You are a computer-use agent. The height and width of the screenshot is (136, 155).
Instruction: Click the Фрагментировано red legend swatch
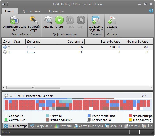(130, 116)
